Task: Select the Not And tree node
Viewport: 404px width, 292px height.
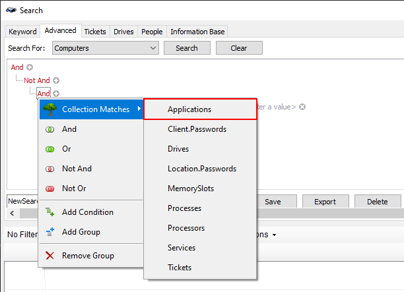Action: 37,80
